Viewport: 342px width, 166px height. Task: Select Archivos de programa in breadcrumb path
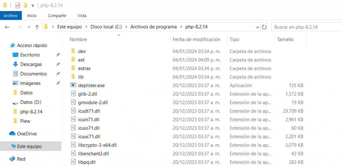[153, 27]
